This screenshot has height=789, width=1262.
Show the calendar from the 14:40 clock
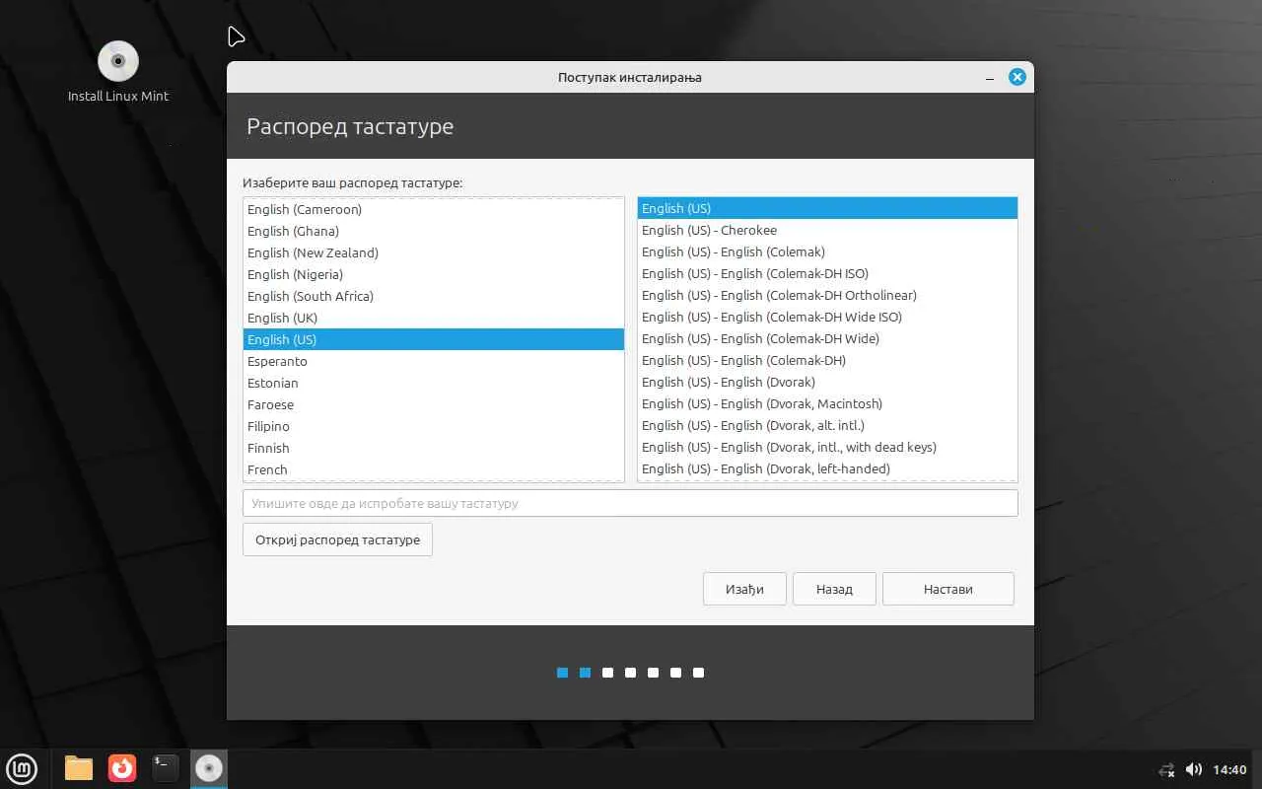1229,769
